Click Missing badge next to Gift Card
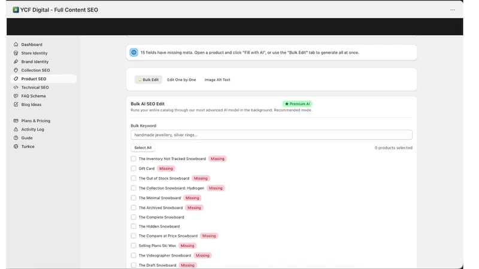The height and width of the screenshot is (269, 479). tap(166, 169)
